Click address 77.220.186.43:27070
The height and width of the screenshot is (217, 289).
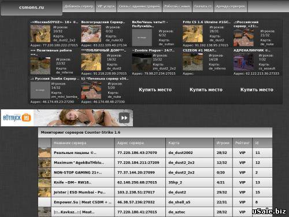(x=137, y=153)
